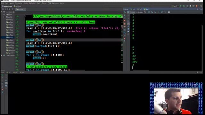Open ex7.py in project tree

(x=10, y=35)
